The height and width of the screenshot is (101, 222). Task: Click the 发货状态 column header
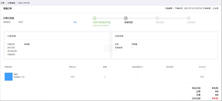170,67
